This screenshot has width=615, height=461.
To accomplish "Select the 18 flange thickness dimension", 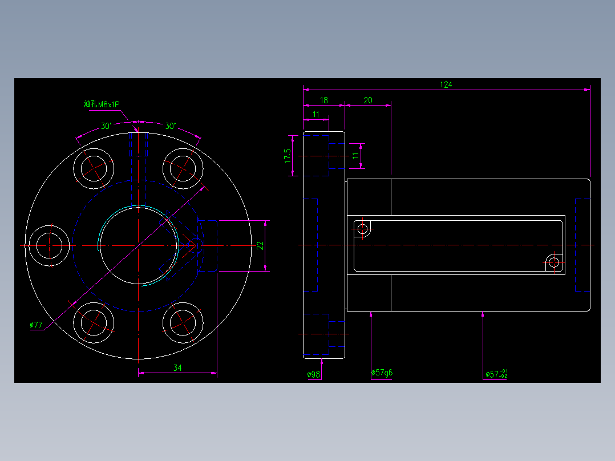I will pyautogui.click(x=323, y=100).
